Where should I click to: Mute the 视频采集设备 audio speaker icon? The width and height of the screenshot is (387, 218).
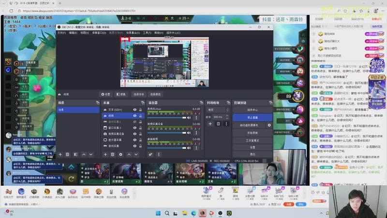[x=189, y=133]
